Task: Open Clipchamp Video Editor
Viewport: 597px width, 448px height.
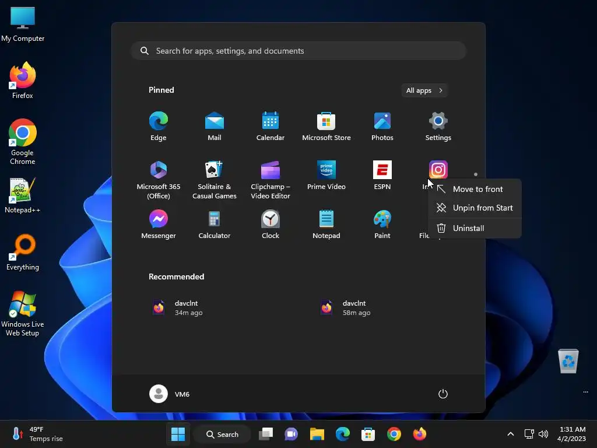Action: 271,180
